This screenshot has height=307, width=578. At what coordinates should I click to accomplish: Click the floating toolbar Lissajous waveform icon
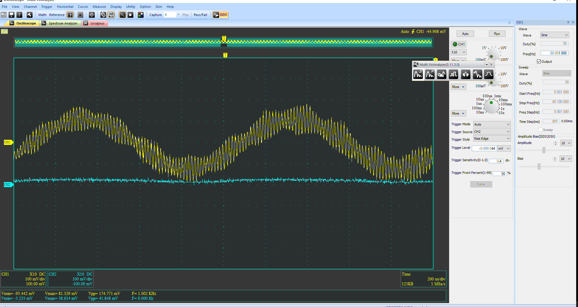pyautogui.click(x=442, y=74)
